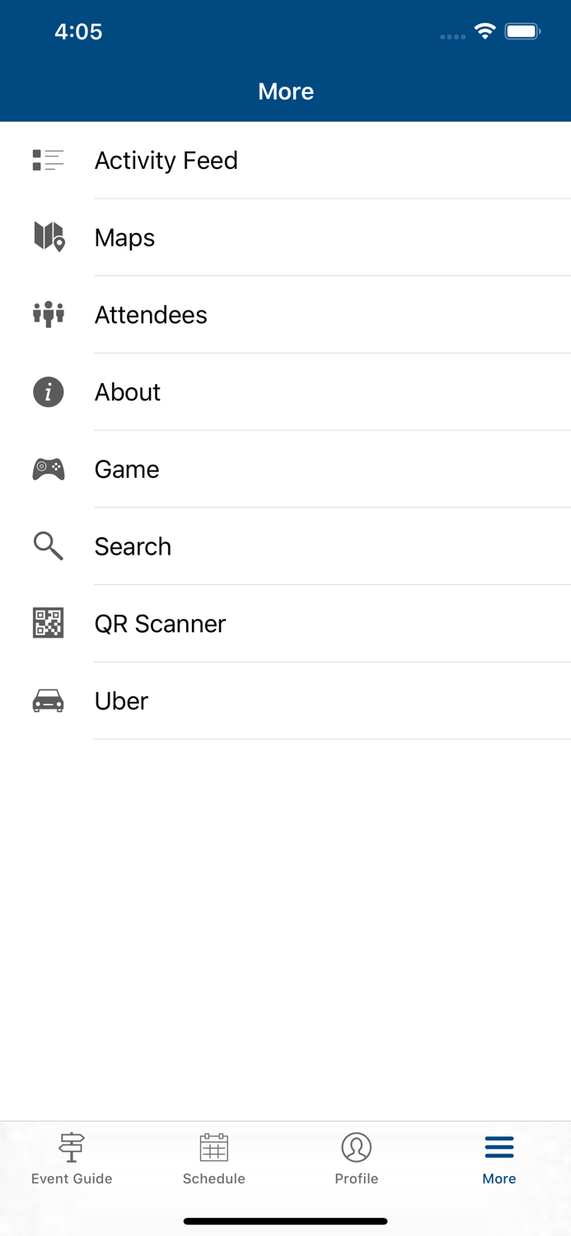Go to the Profile tab
571x1236 pixels.
point(357,1159)
